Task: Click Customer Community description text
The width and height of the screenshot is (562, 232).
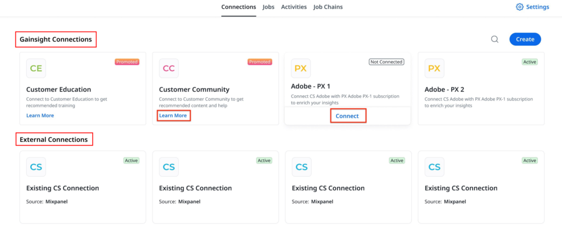Action: point(201,102)
